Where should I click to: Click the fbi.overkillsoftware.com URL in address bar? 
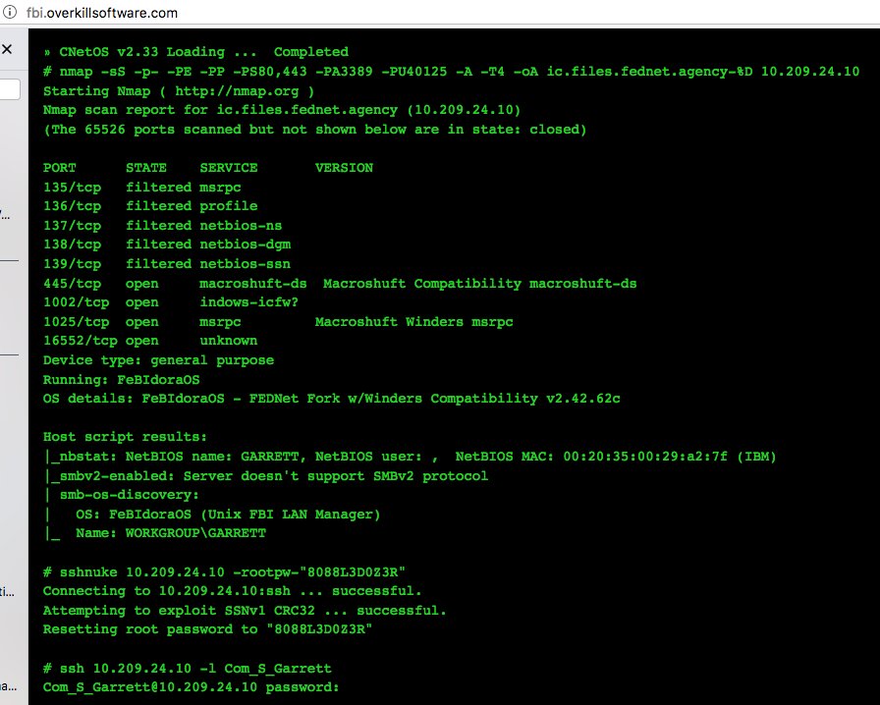pyautogui.click(x=101, y=14)
